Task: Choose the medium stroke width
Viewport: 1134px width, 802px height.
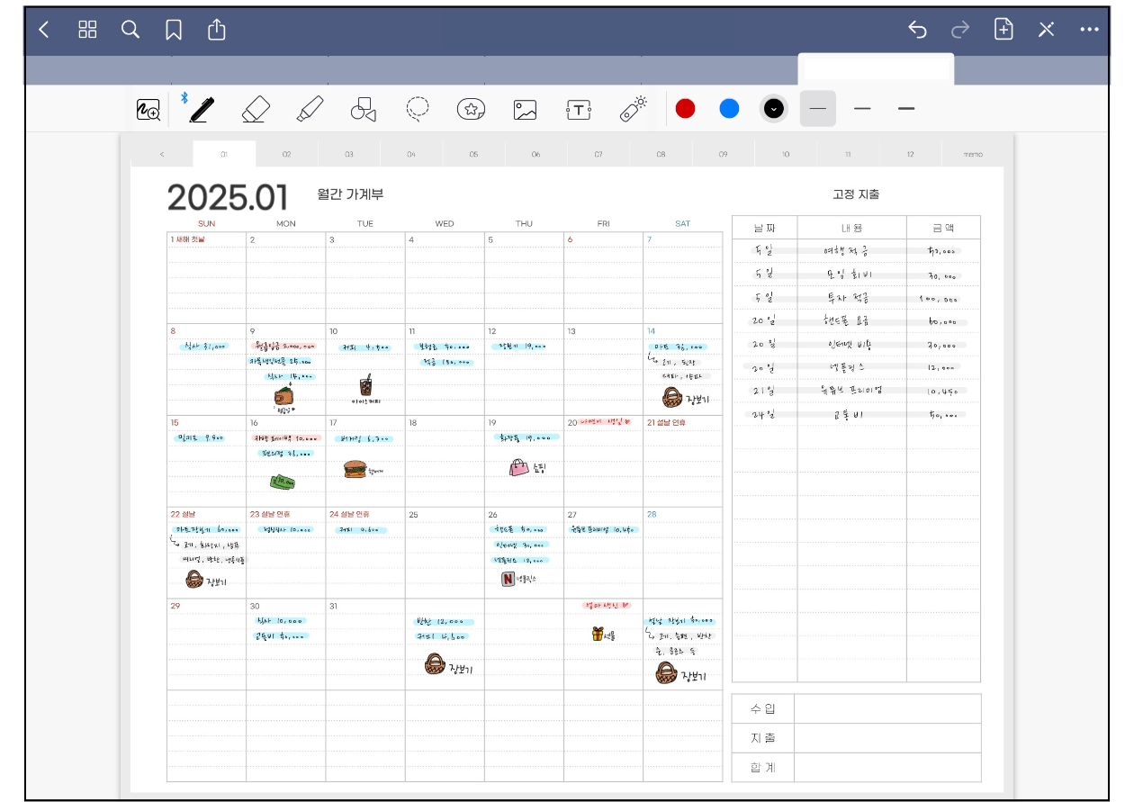Action: [862, 109]
